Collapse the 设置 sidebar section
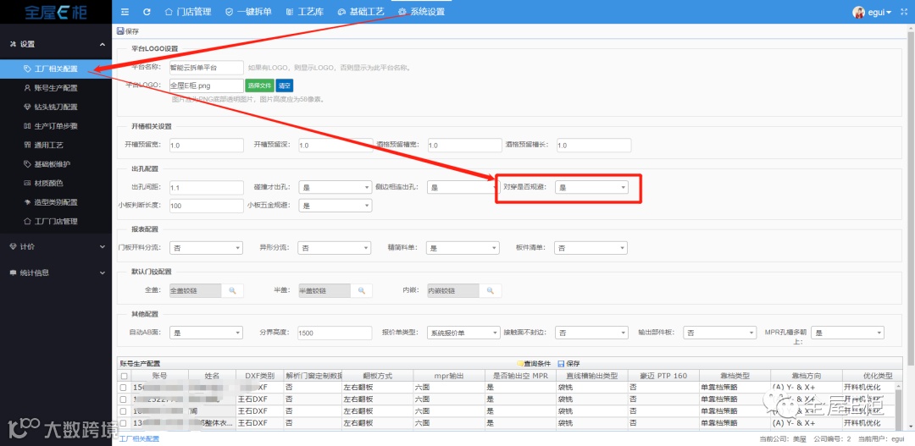The image size is (915, 446). 56,44
